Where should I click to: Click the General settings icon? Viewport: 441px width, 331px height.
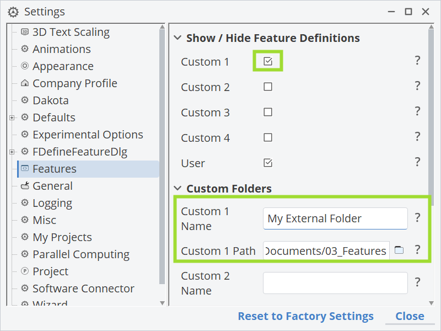click(25, 185)
